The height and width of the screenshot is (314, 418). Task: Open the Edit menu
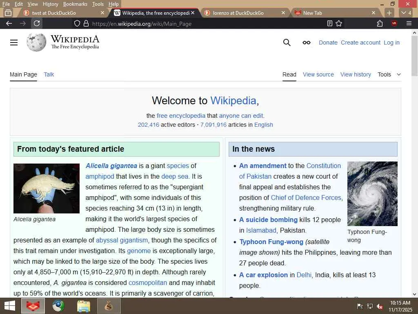19,4
